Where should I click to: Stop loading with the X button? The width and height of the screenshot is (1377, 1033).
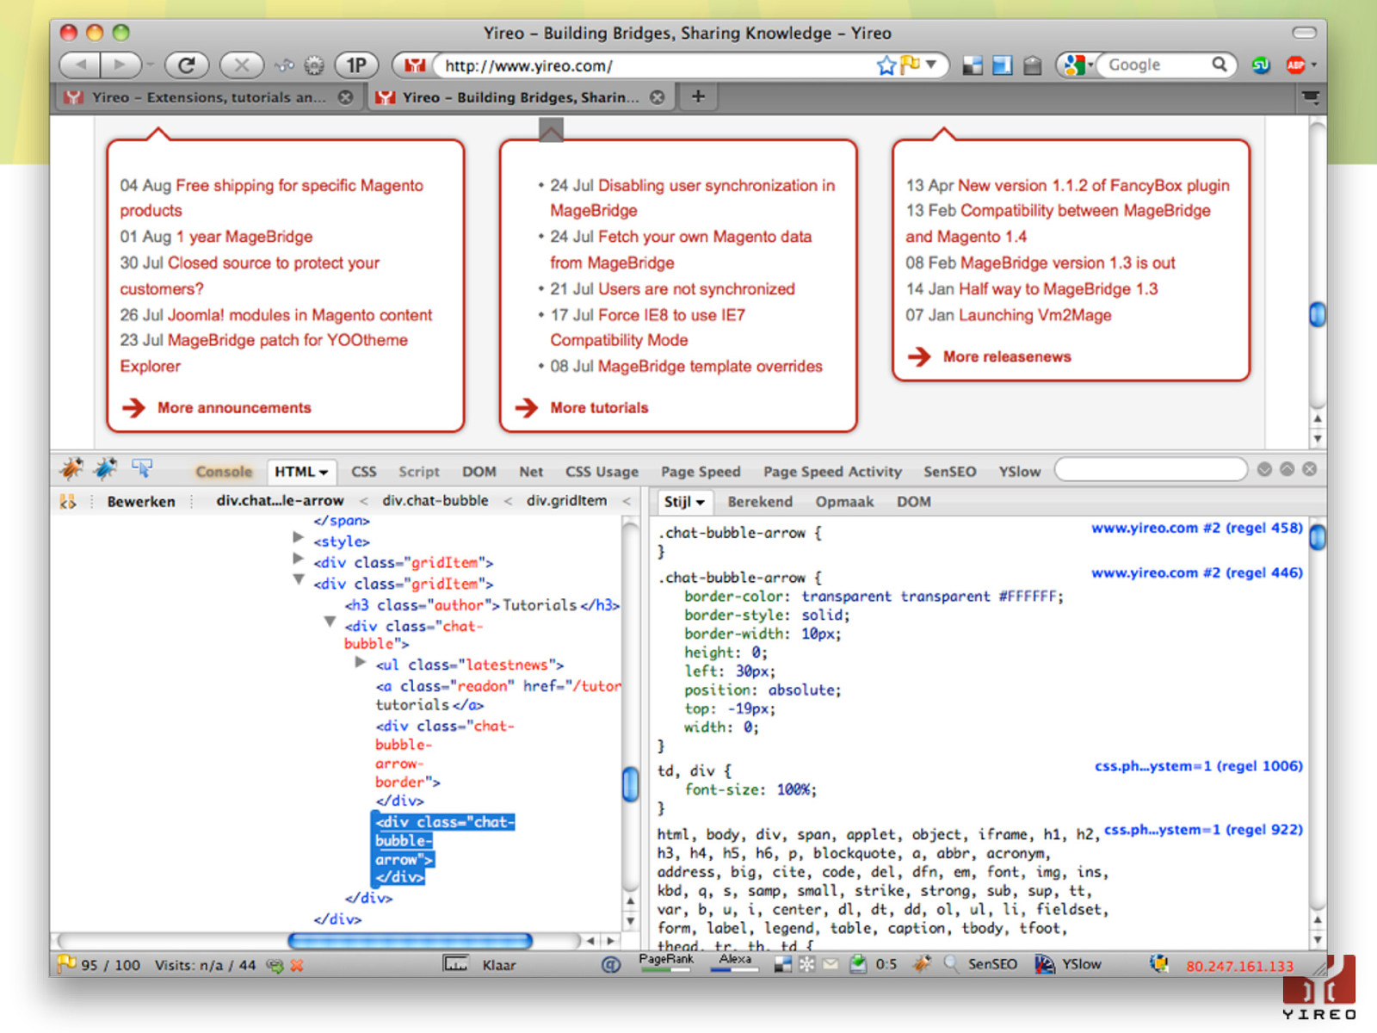pyautogui.click(x=242, y=65)
